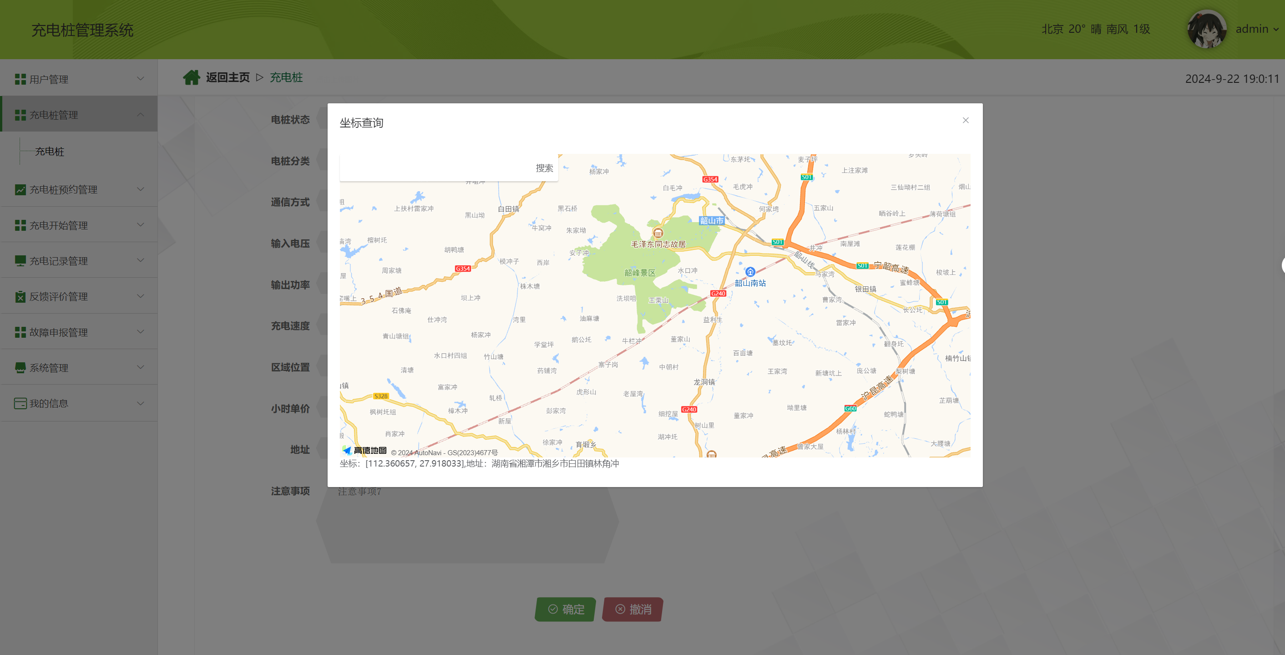Click the 我的信息 card icon
1285x655 pixels.
[20, 403]
